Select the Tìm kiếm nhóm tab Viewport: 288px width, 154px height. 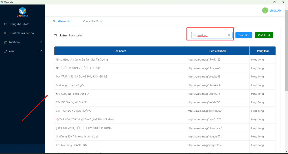[x=62, y=21]
